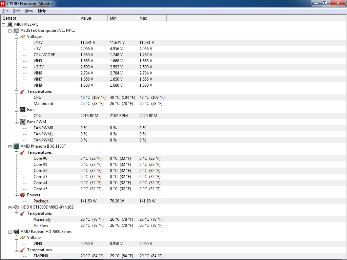
Task: Click the Sensor column header
Action: [x=39, y=18]
